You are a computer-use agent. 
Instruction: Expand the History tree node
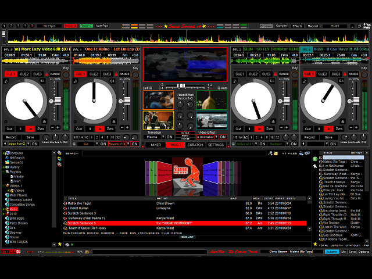click(x=4, y=167)
